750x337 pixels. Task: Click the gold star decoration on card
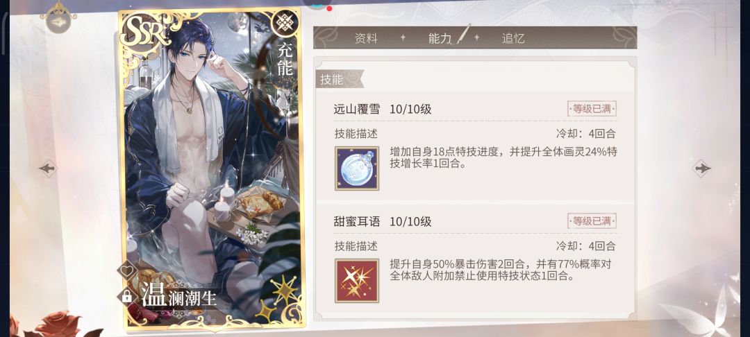click(x=283, y=291)
